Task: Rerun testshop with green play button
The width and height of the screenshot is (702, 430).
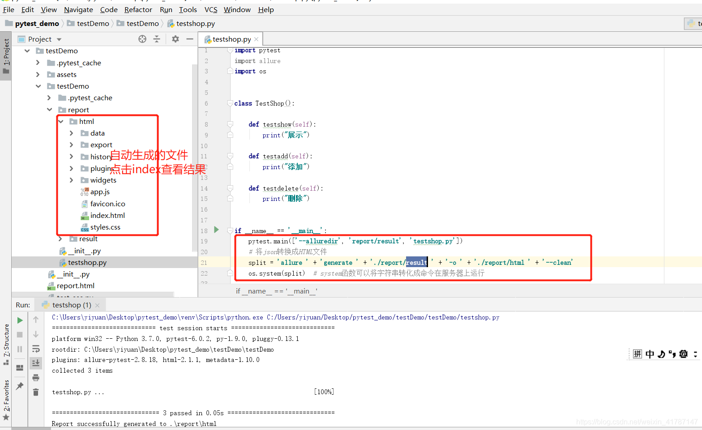Action: [20, 320]
